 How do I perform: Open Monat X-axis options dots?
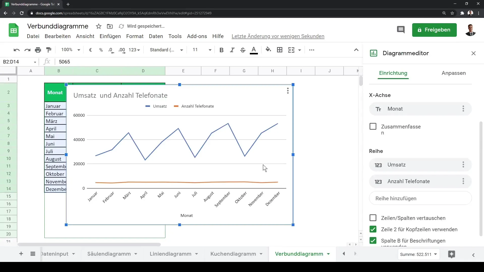pyautogui.click(x=463, y=109)
